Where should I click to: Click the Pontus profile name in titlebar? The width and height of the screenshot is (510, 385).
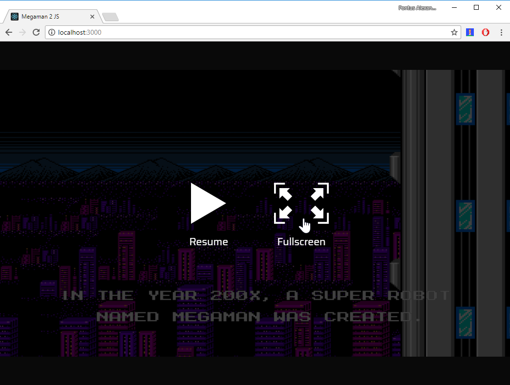point(416,7)
